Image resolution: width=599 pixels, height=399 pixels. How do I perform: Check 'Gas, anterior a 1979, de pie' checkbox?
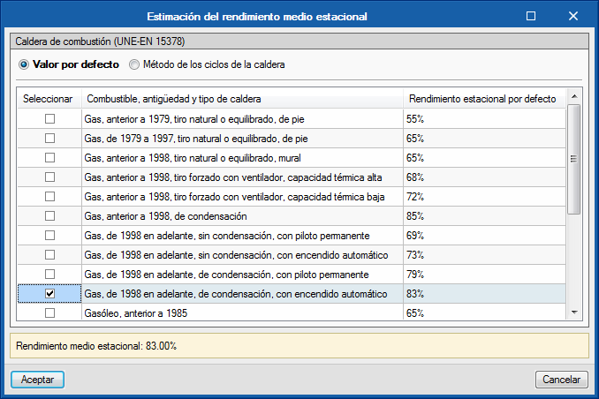[49, 119]
